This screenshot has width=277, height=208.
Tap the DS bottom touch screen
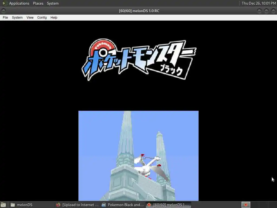tap(138, 156)
